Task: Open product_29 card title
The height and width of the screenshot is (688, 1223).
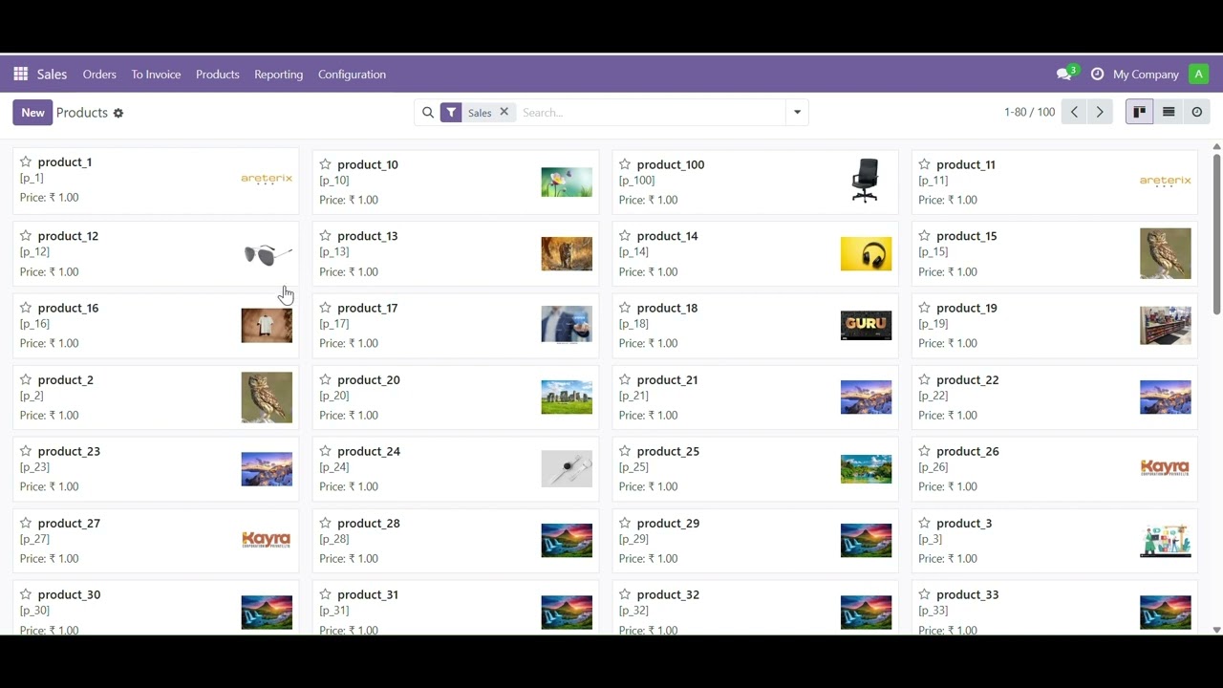Action: [668, 523]
